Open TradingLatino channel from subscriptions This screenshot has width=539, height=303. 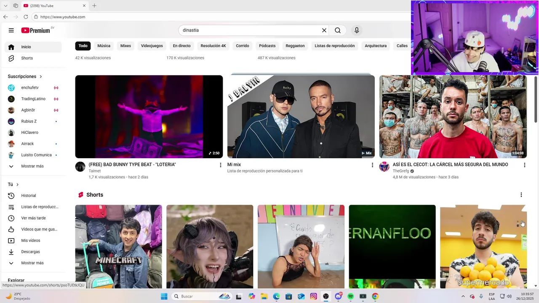click(x=33, y=99)
